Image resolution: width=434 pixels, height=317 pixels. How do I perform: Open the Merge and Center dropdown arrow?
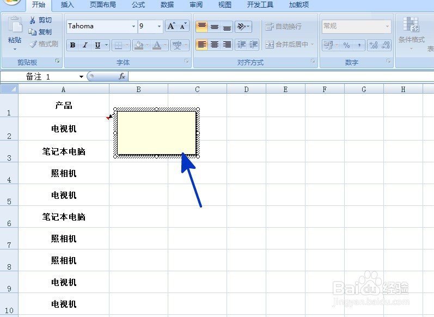313,44
